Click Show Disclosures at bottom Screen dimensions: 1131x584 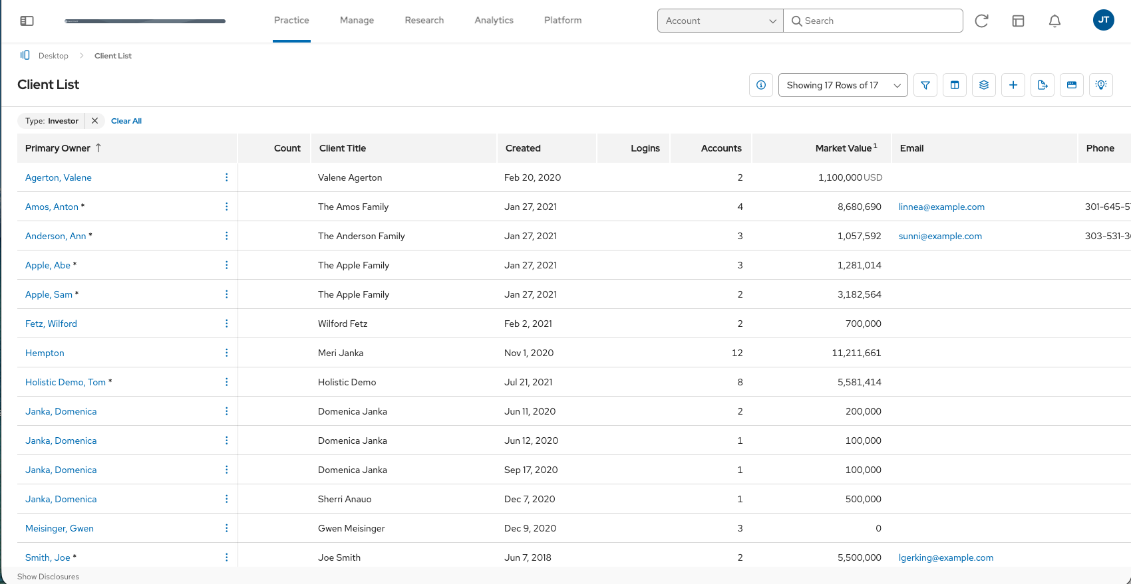click(48, 577)
